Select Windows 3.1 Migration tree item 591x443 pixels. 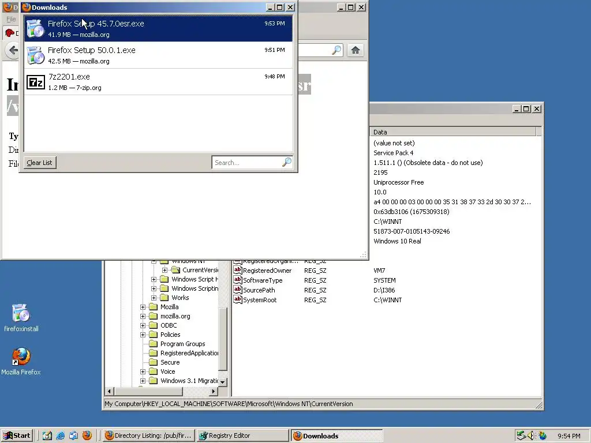pyautogui.click(x=189, y=381)
